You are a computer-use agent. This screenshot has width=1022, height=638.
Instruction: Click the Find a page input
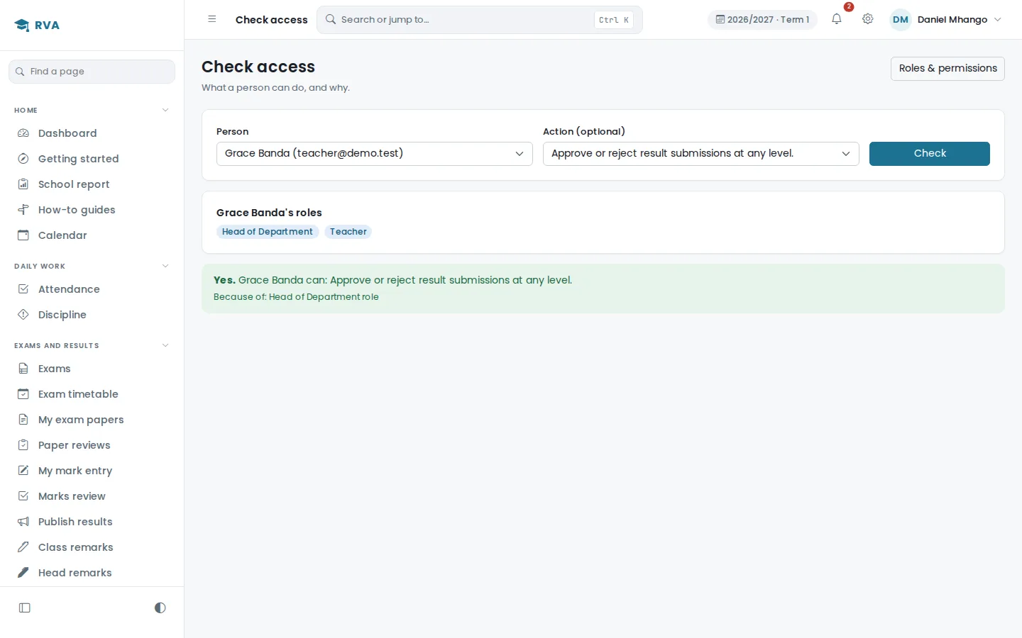pos(92,72)
